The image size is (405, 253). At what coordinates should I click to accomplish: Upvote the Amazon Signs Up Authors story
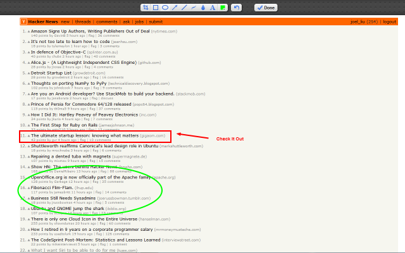[28, 32]
